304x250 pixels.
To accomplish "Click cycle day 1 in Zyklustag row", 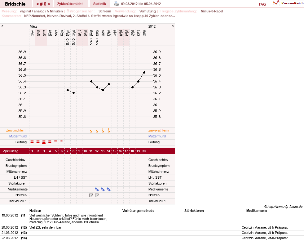I will point(32,151).
